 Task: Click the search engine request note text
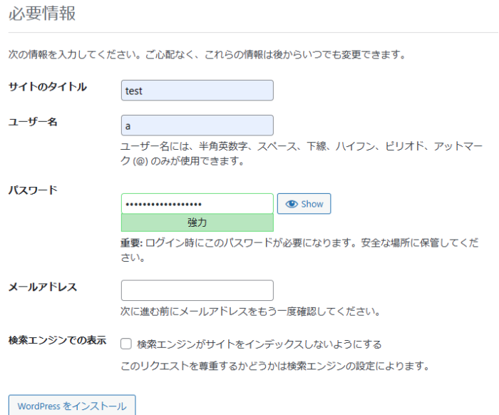[x=275, y=366]
